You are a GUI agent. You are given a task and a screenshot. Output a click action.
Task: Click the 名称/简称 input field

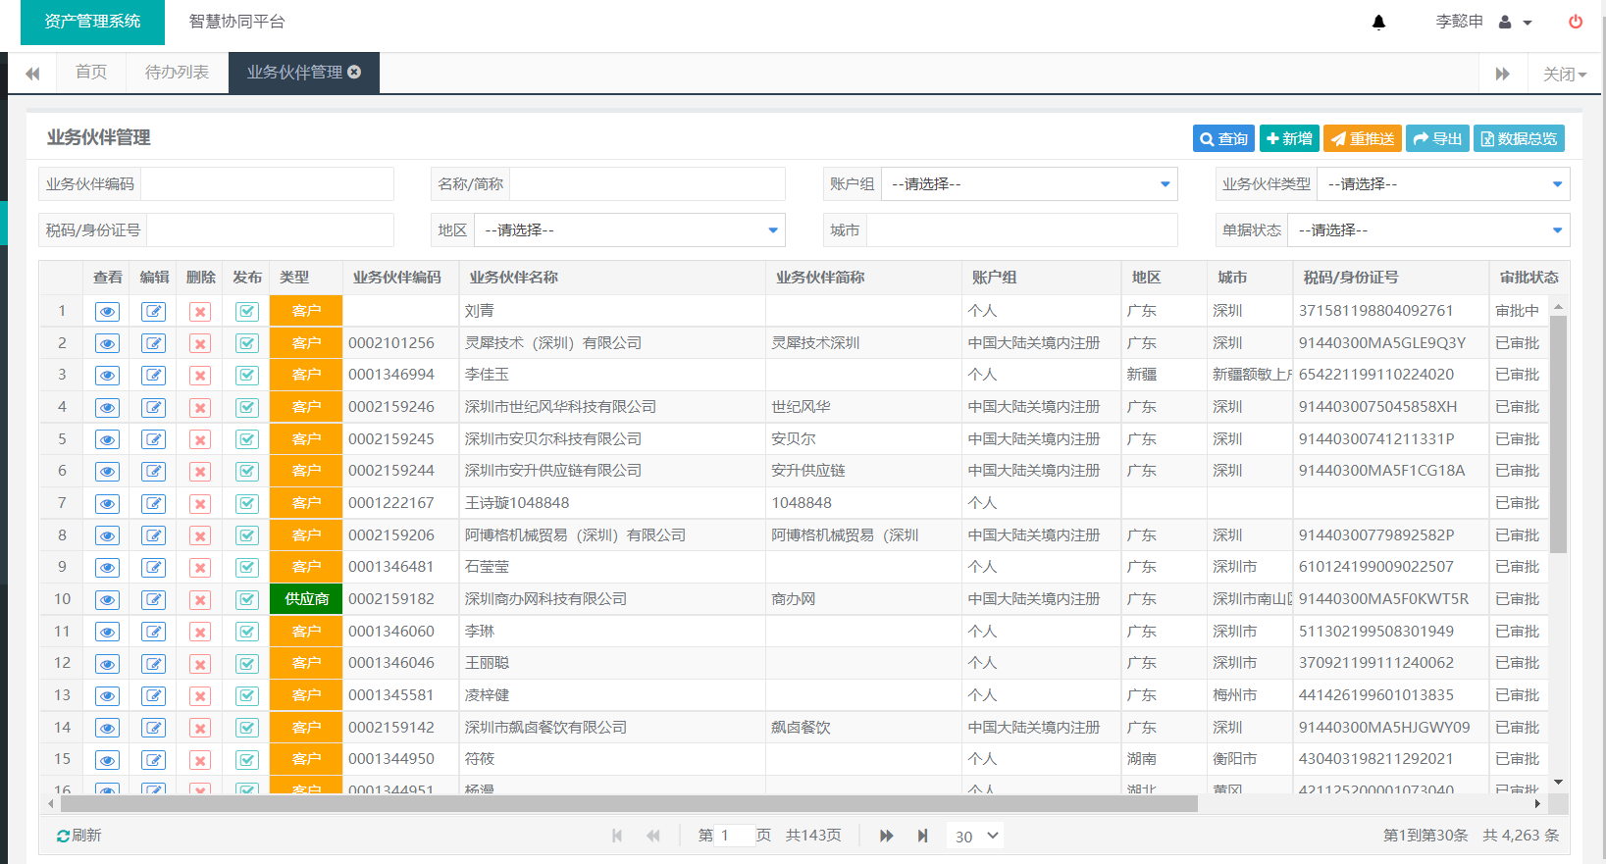(x=648, y=183)
